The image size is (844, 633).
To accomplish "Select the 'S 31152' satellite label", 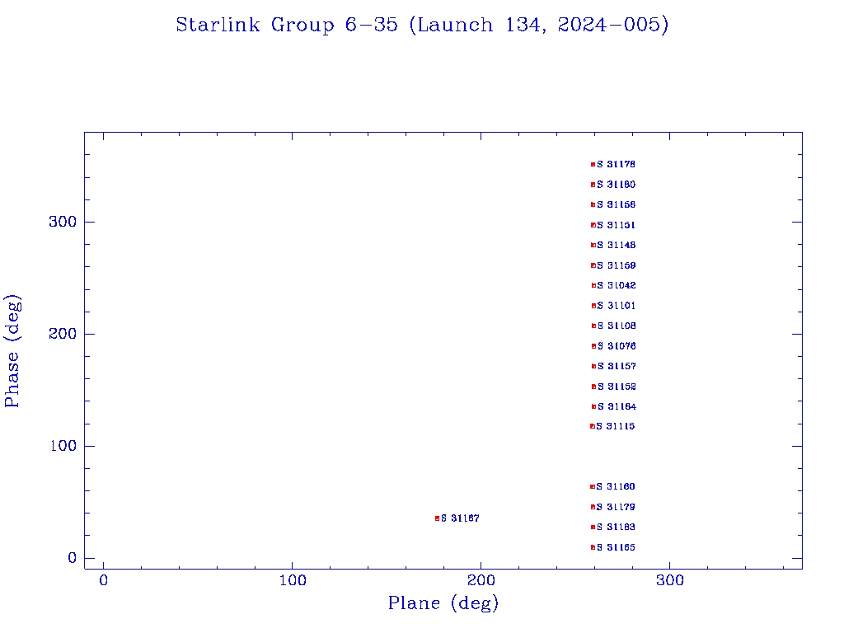I will (x=617, y=387).
